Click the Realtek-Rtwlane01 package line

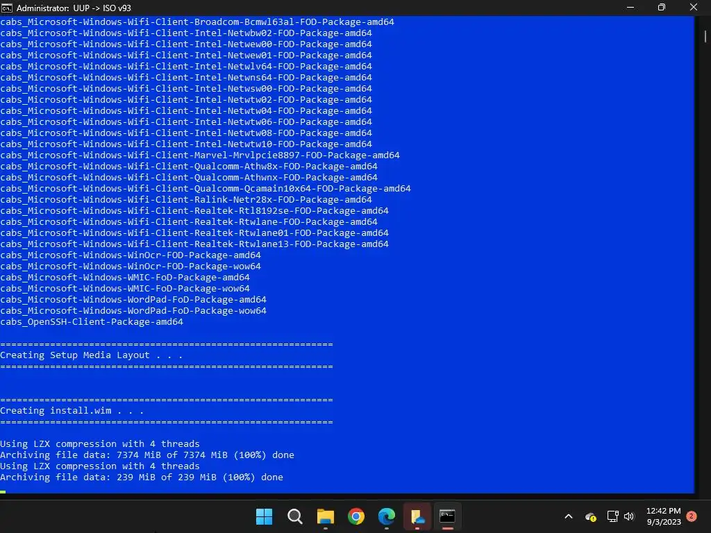coord(194,233)
